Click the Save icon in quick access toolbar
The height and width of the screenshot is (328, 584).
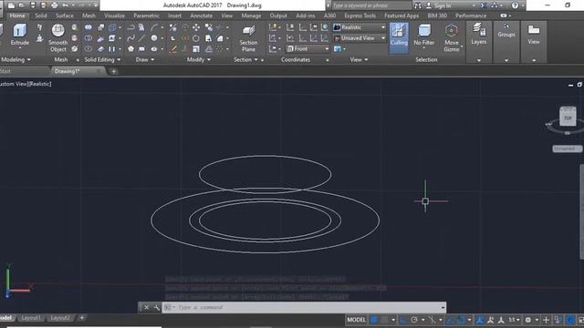pos(33,5)
